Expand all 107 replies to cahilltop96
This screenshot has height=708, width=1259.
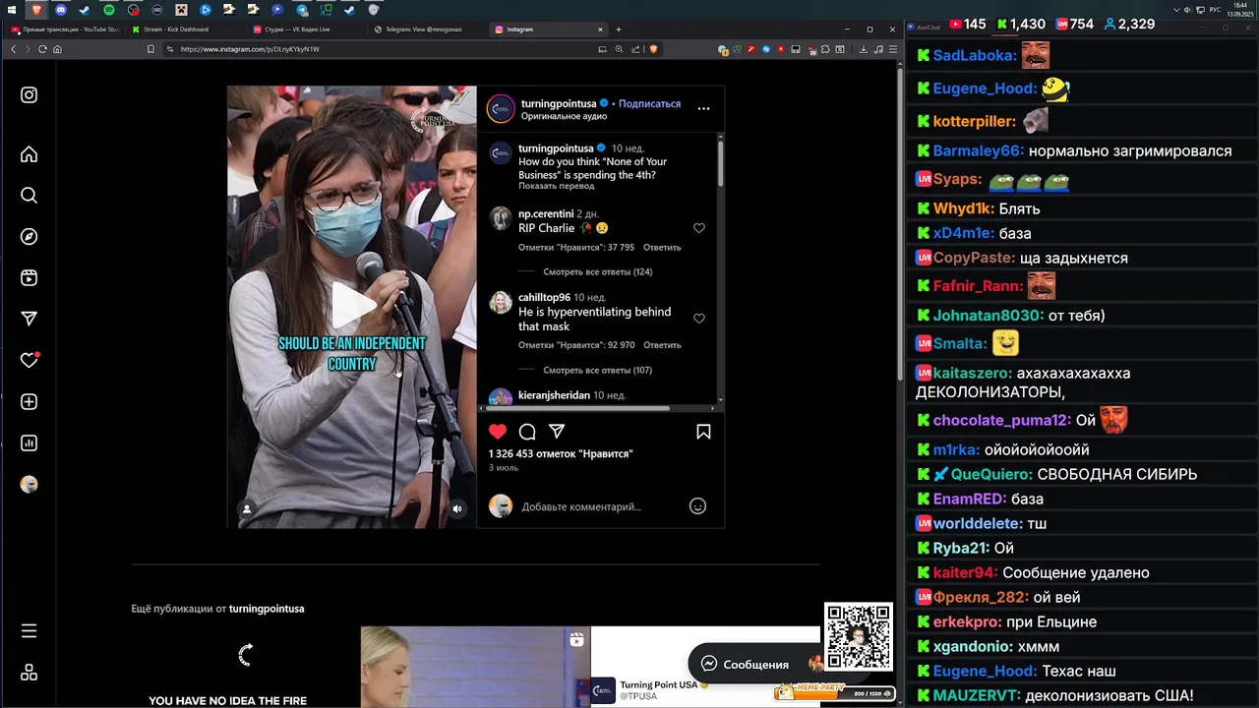tap(598, 370)
